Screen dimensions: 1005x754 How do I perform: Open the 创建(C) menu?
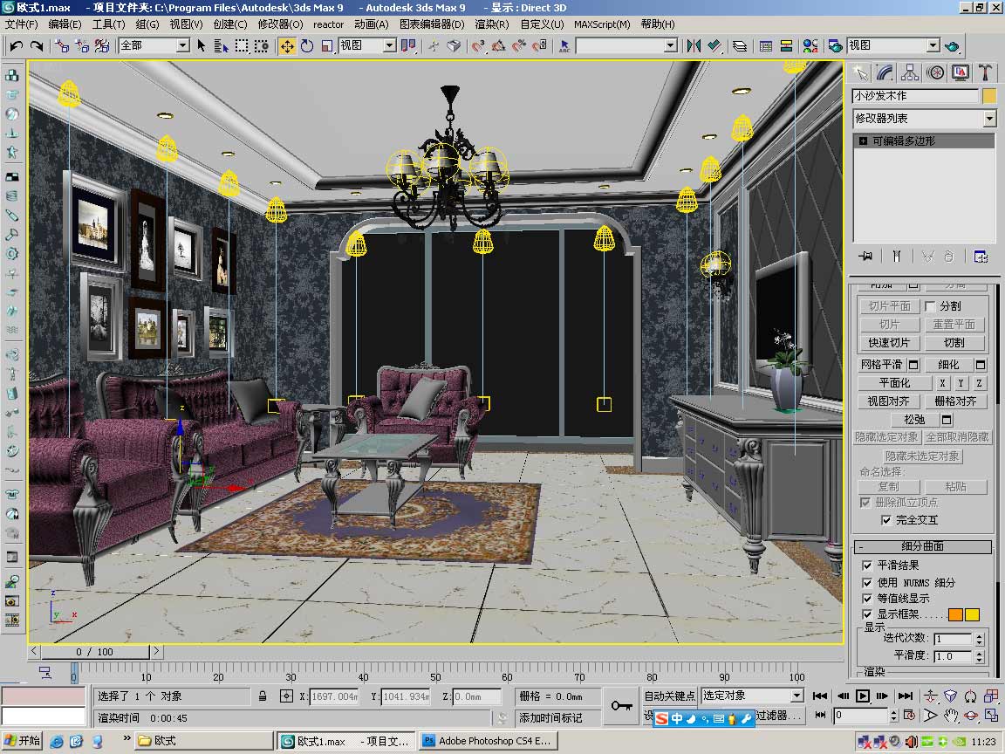point(229,24)
